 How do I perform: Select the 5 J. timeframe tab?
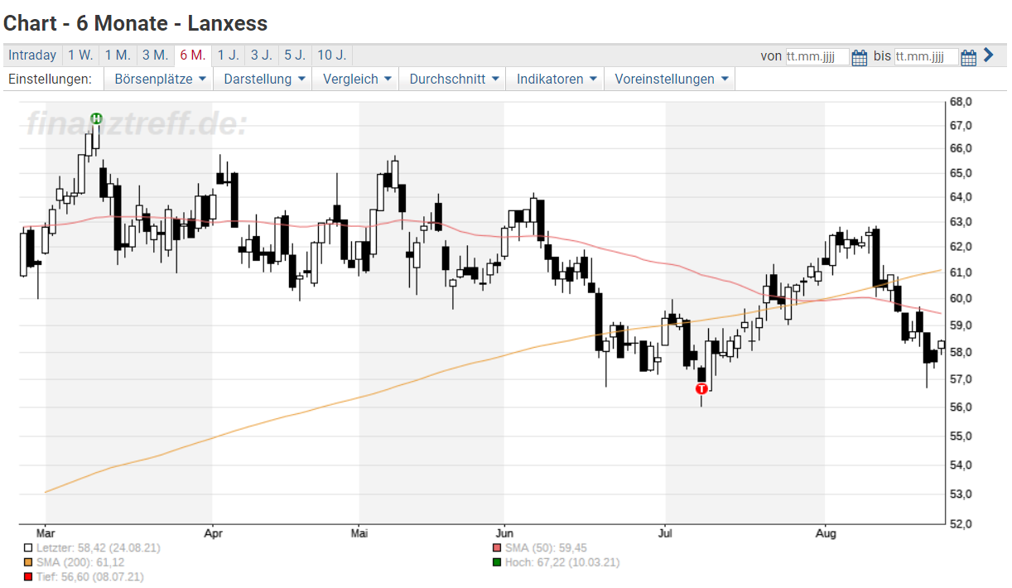(295, 55)
